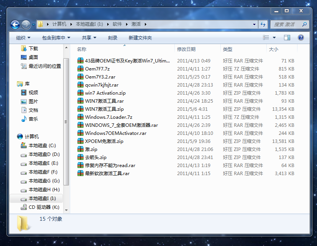Toggle the preview pane icon
Screen dimensions: 317x246
pos(287,37)
